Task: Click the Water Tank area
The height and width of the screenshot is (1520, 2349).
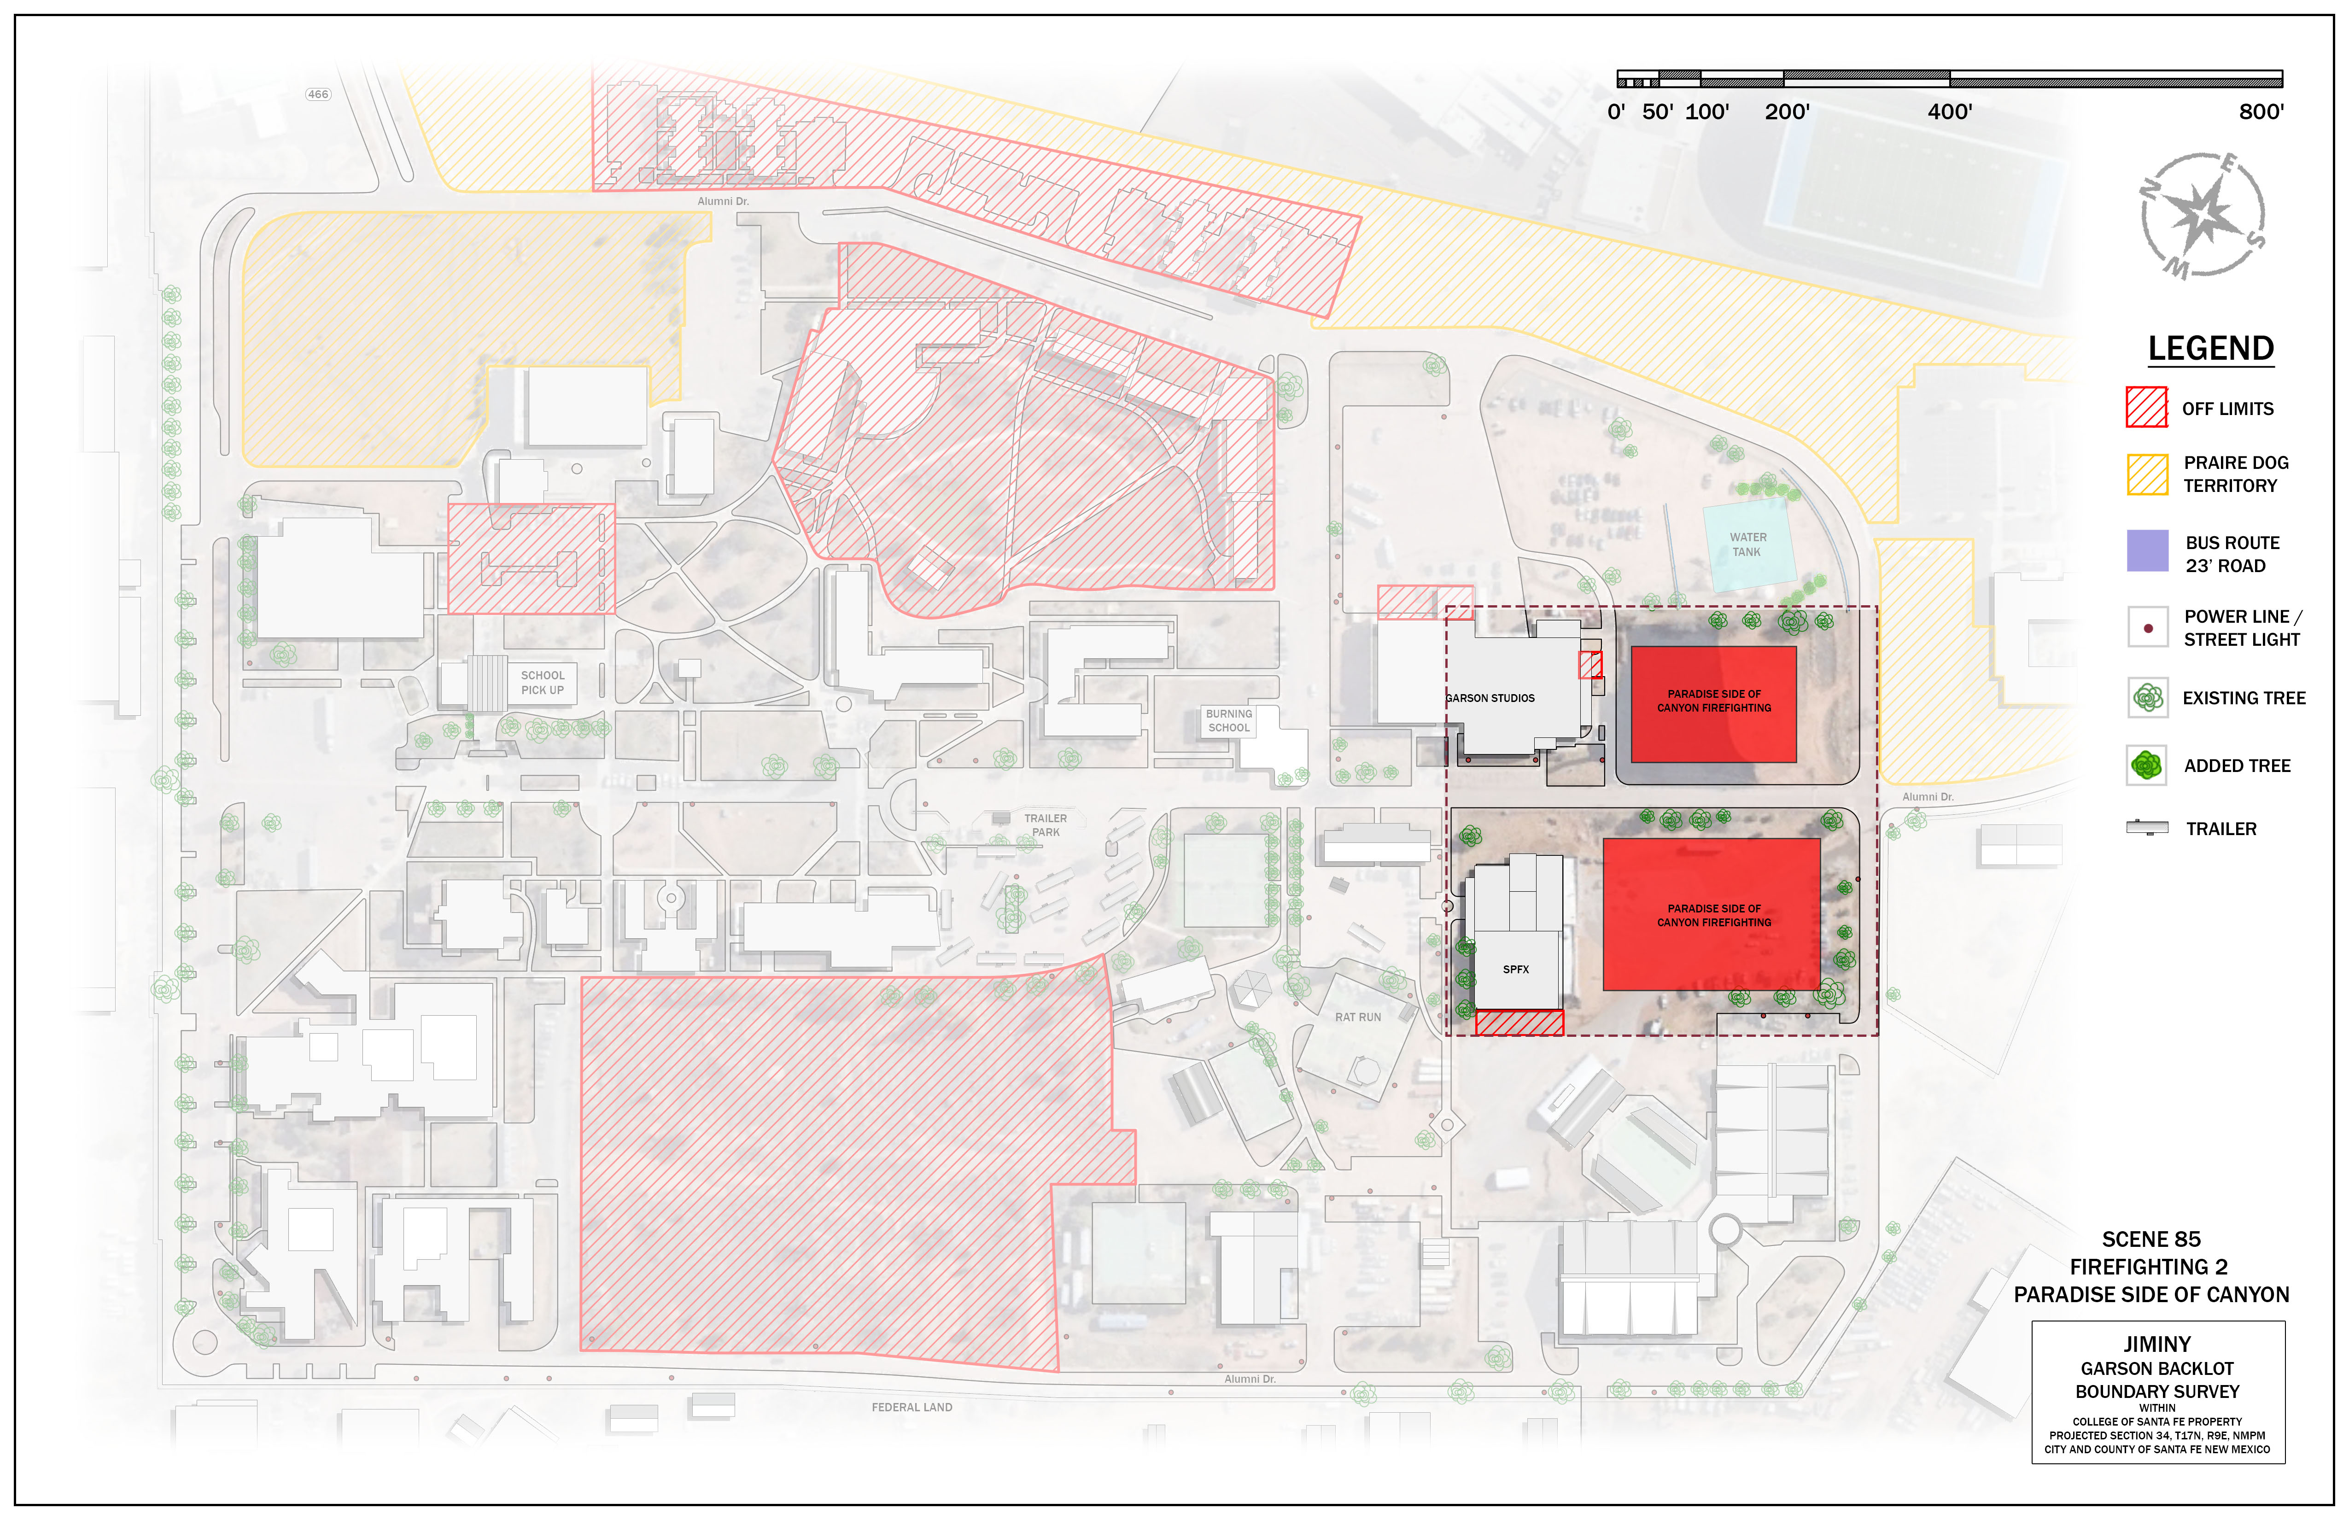Action: click(x=1748, y=546)
